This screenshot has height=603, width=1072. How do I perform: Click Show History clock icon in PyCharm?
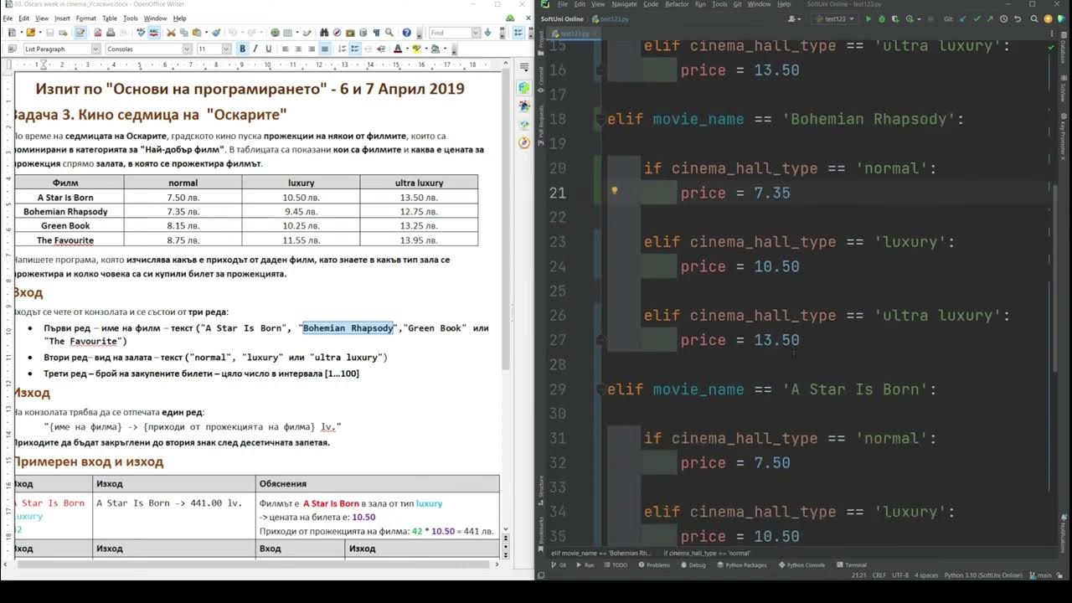coord(1004,18)
